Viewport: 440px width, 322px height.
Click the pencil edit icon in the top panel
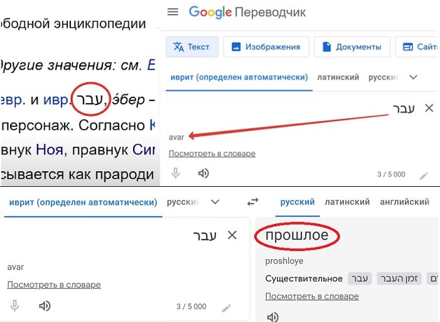click(424, 176)
